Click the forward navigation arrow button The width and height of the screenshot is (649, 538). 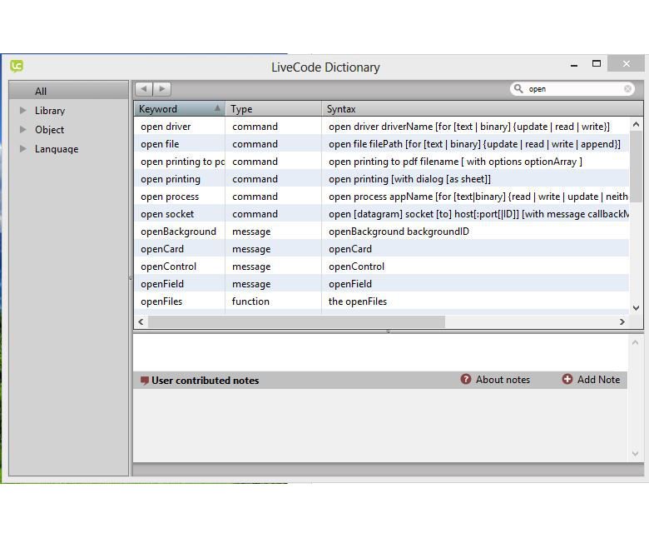[x=162, y=89]
